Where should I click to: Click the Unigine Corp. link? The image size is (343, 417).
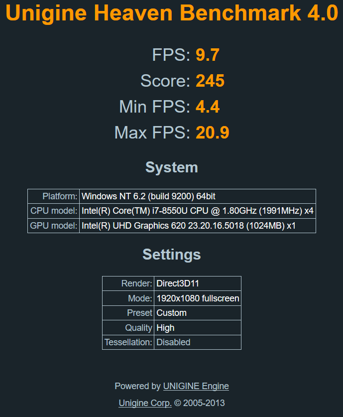145,403
